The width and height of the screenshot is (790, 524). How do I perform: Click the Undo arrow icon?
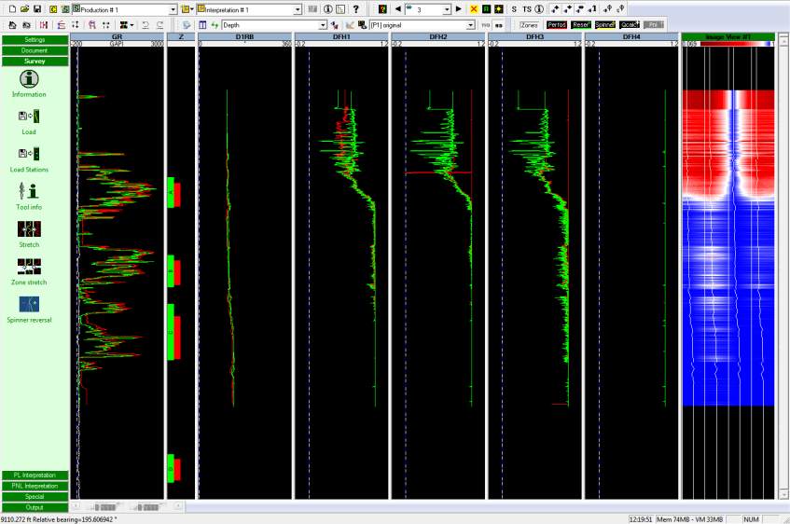[146, 24]
